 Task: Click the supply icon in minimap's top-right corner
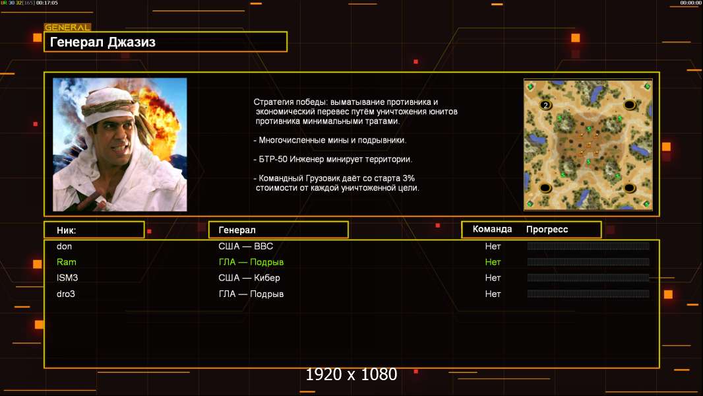point(647,86)
